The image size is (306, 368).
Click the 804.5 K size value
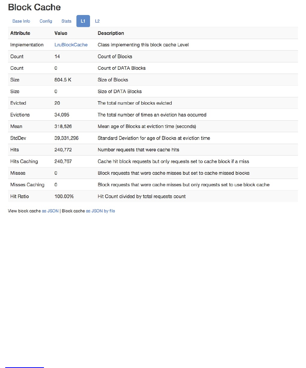(63, 80)
